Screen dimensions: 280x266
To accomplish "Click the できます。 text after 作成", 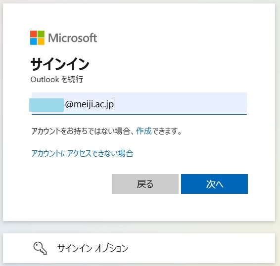I will (x=167, y=131).
